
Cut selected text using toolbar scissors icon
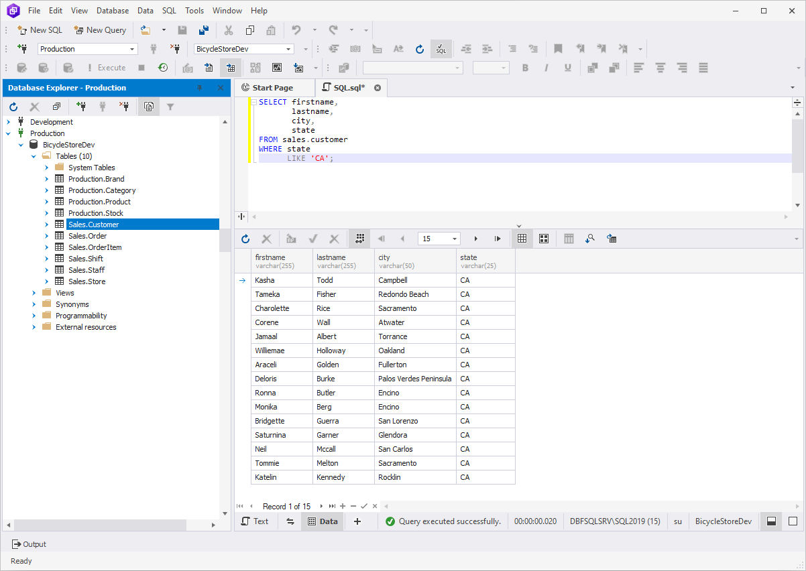click(x=229, y=30)
